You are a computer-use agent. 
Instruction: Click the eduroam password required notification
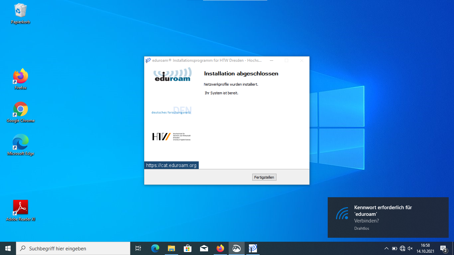[388, 217]
